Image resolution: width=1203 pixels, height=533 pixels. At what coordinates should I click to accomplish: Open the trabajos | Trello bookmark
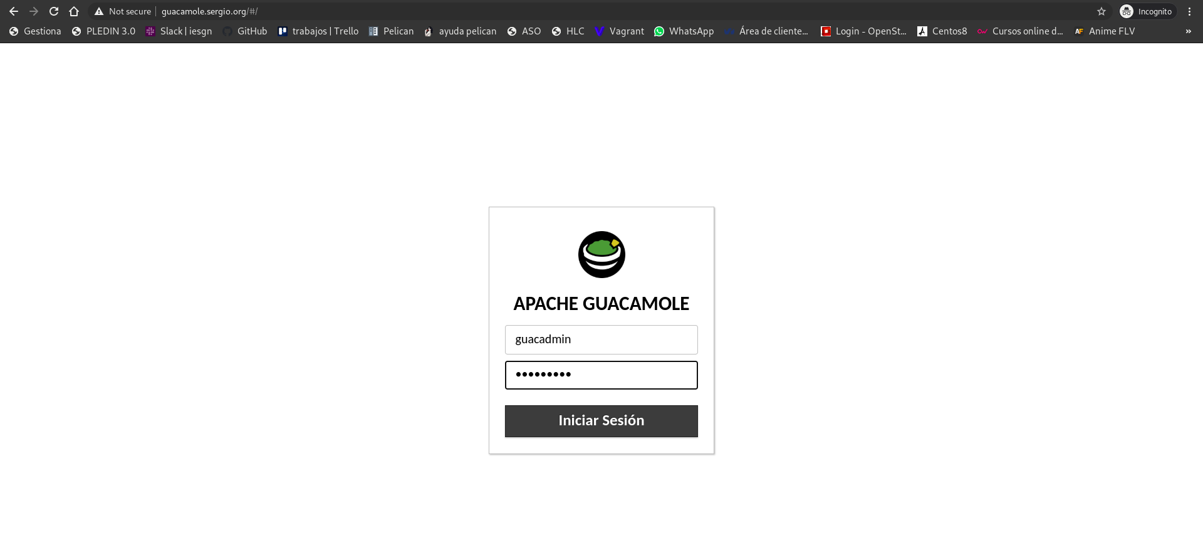tap(318, 31)
